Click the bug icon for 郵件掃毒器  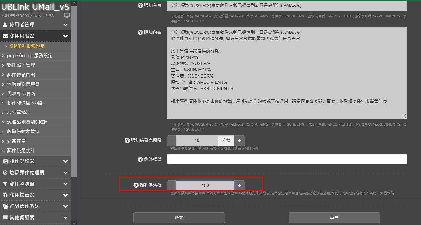6,195
